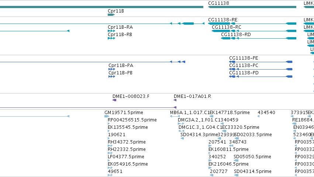
Task: Click the 190621 EST label
Action: pyautogui.click(x=117, y=135)
